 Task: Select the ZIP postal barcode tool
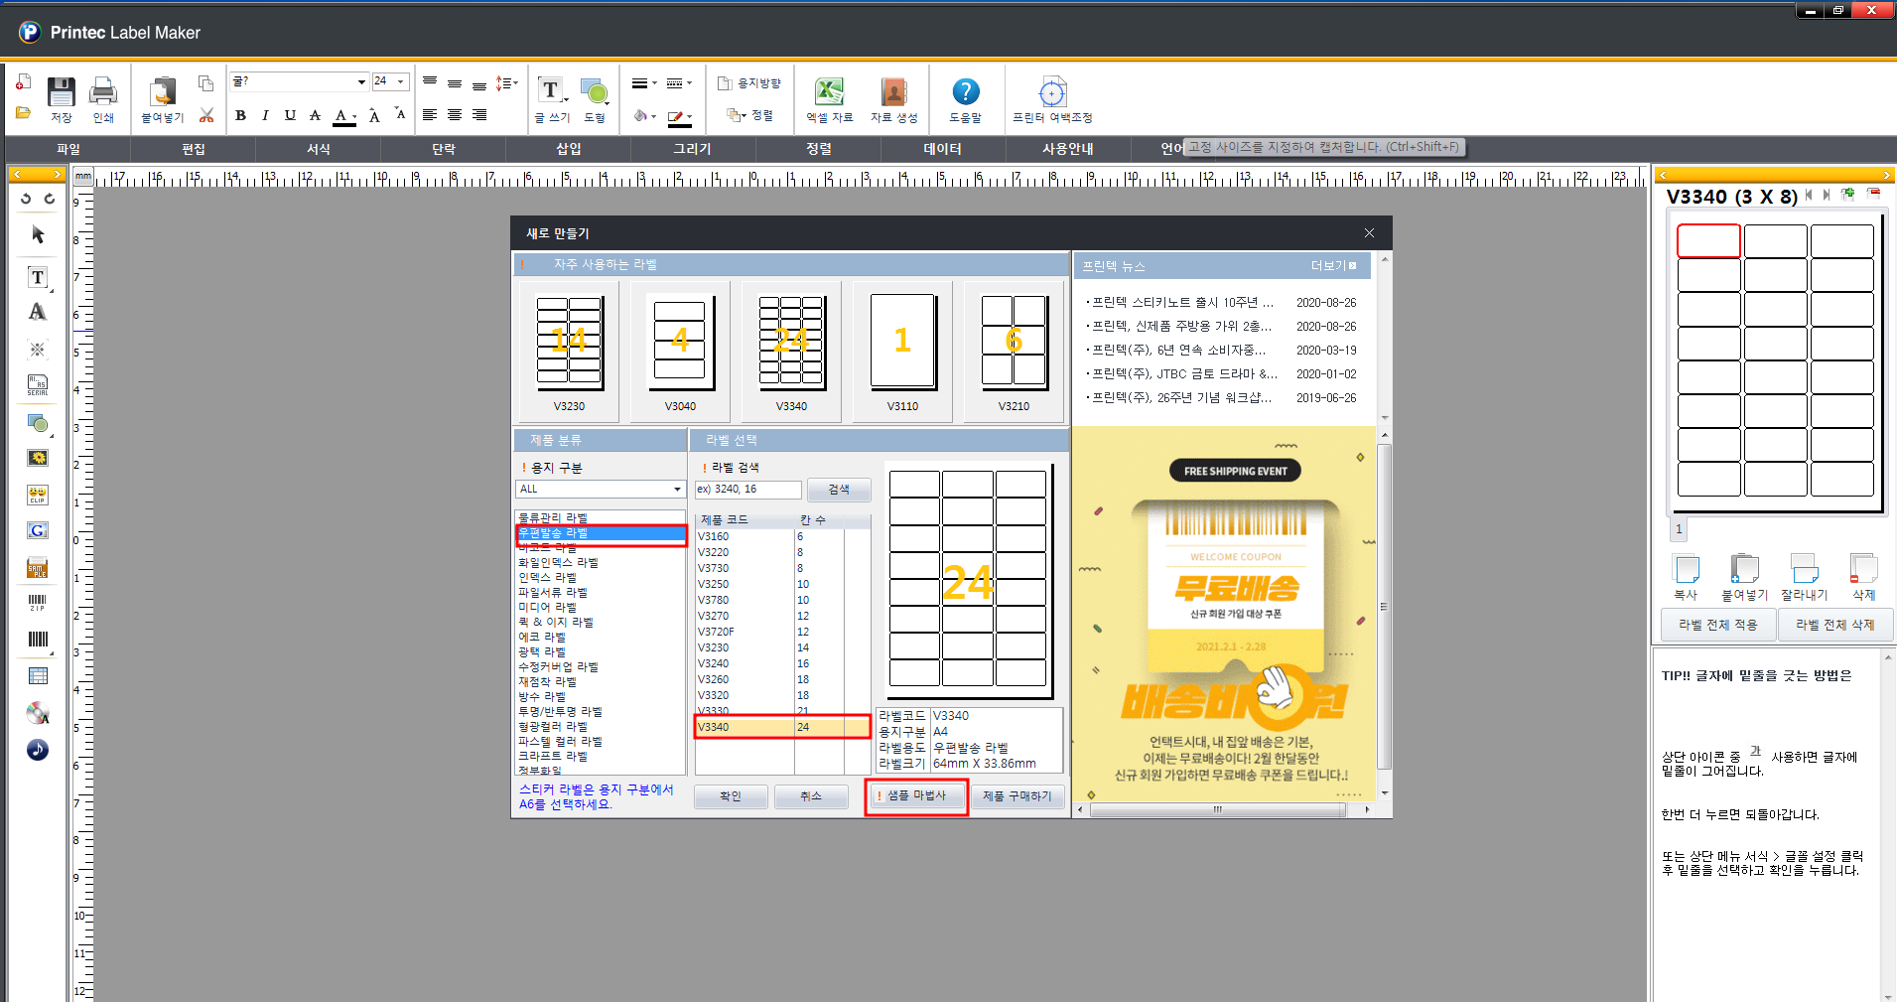coord(38,603)
